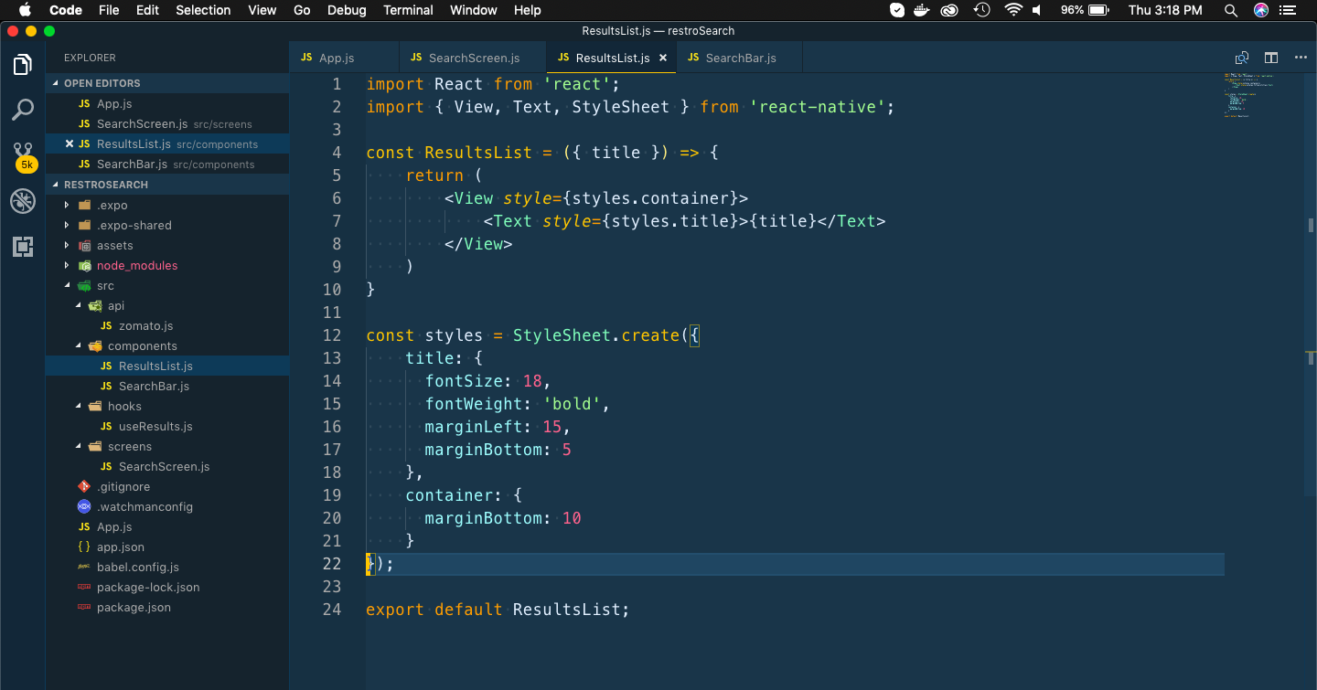This screenshot has width=1317, height=690.
Task: Open useResults.js in the hooks folder
Action: [x=167, y=426]
